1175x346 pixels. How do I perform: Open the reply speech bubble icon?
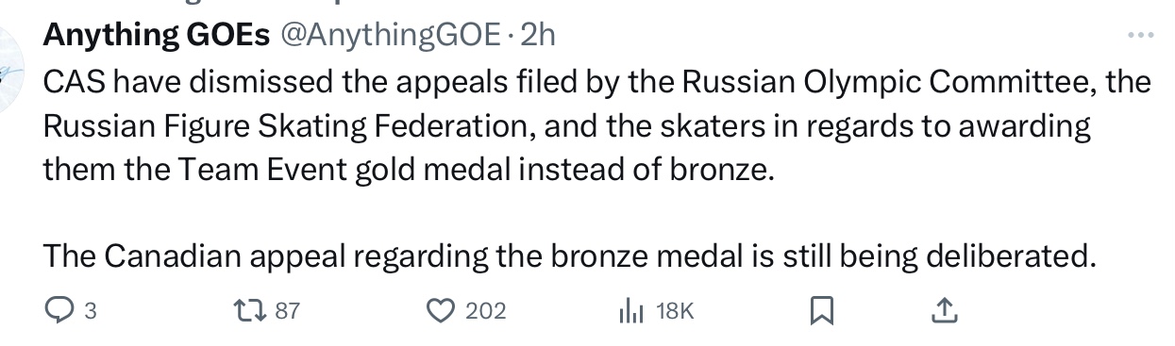[59, 310]
